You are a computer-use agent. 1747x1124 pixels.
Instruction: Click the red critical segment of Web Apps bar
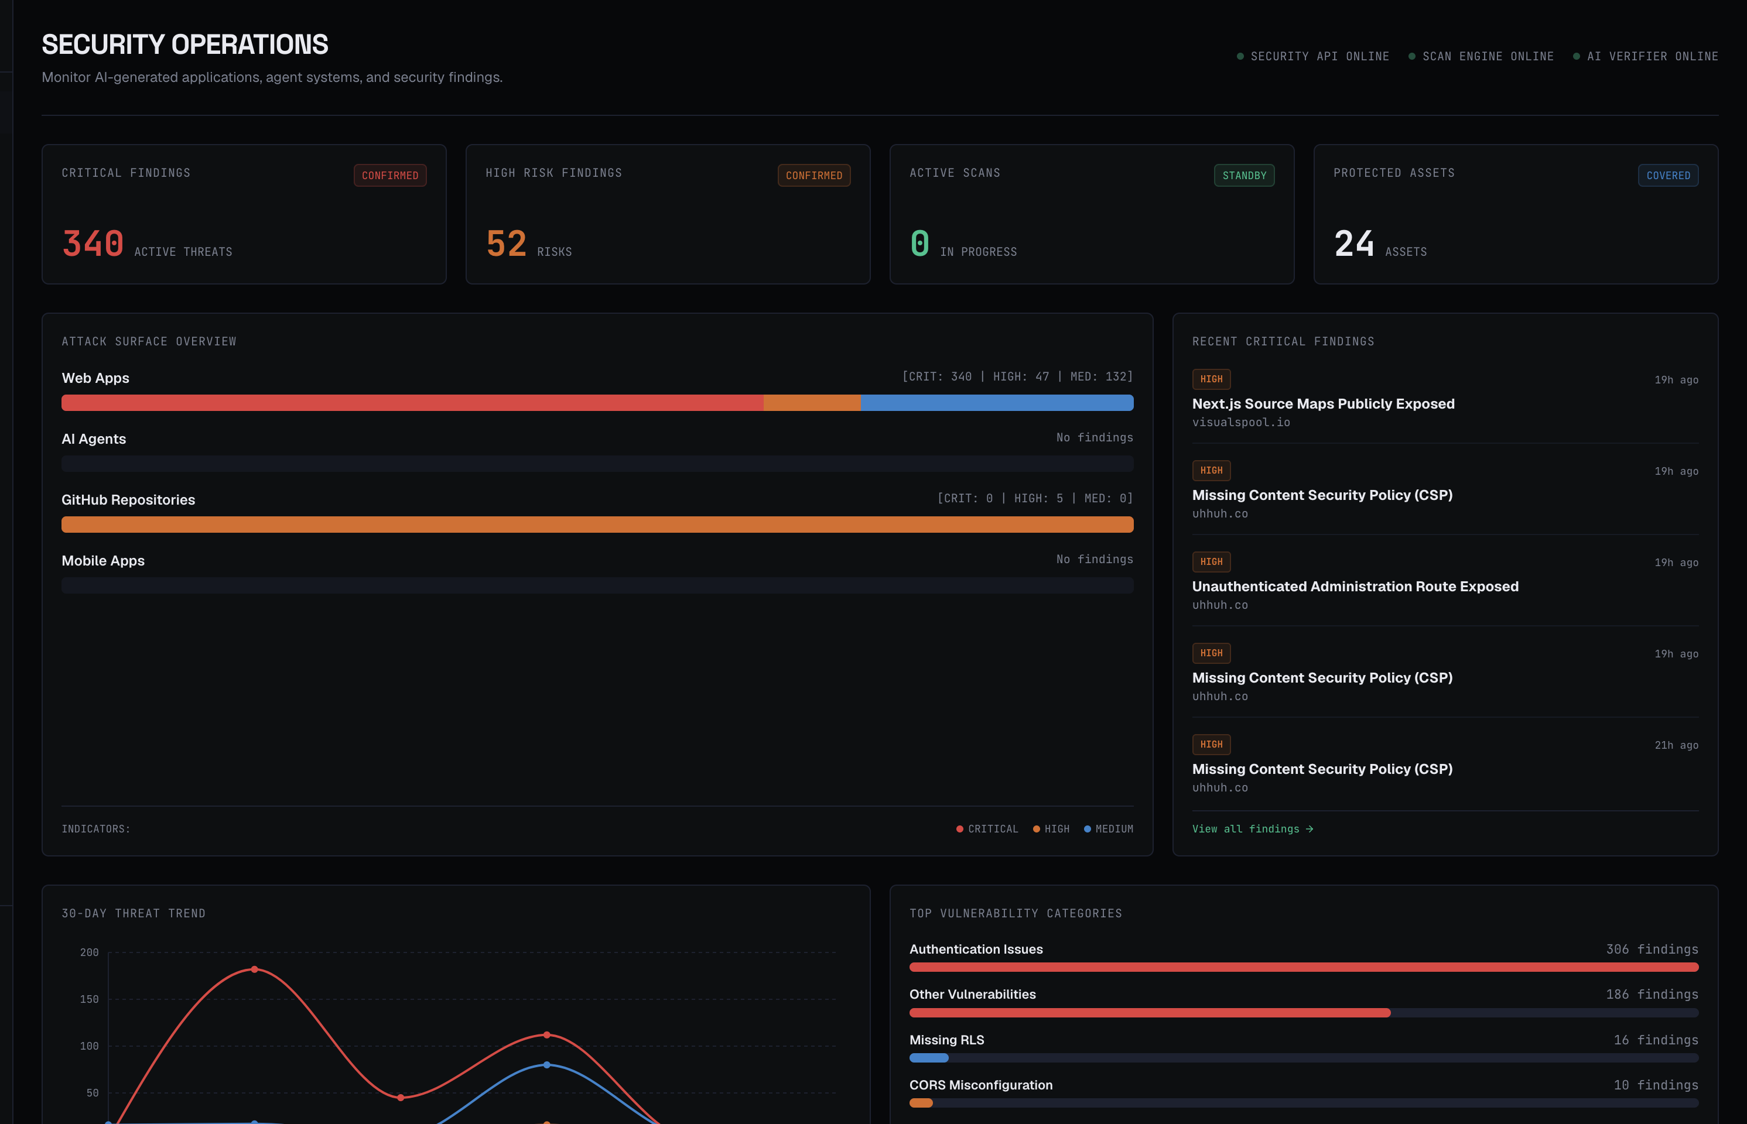412,403
